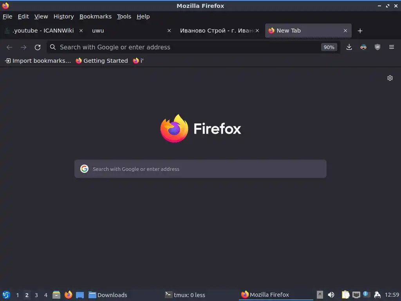Switch to workspace 1

tap(17, 295)
